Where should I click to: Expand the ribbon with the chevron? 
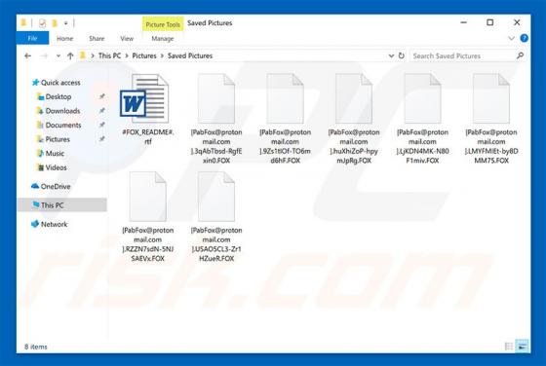511,38
